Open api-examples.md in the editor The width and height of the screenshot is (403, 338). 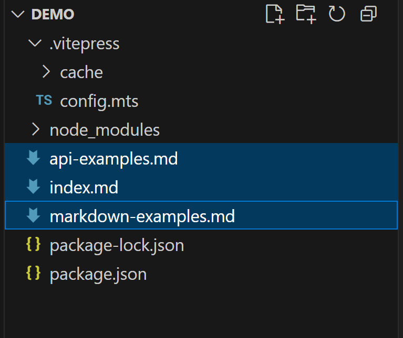tap(113, 158)
